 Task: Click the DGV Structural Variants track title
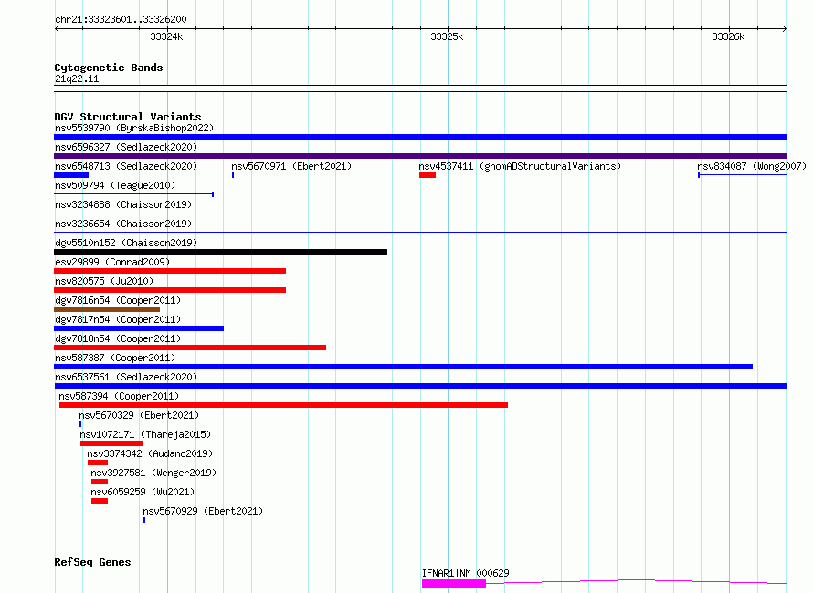pyautogui.click(x=128, y=117)
